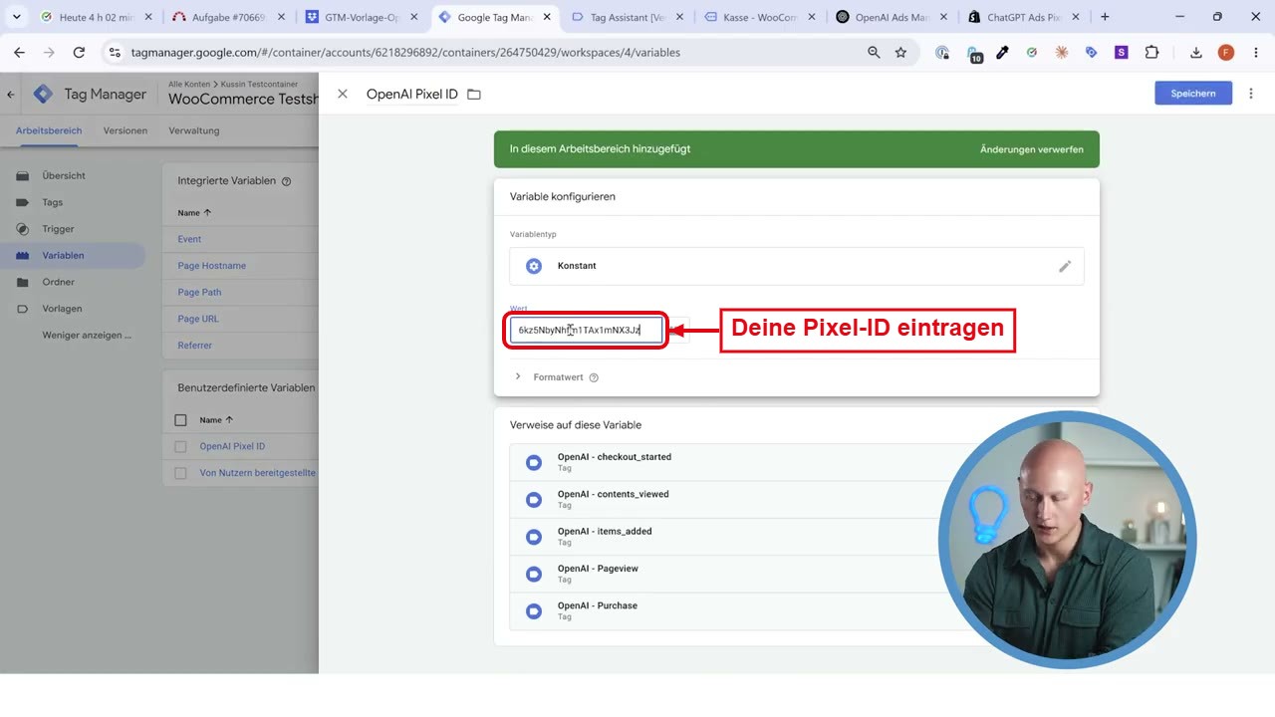Image resolution: width=1275 pixels, height=717 pixels.
Task: Open the Page Hostname built-in variable
Action: 211,266
